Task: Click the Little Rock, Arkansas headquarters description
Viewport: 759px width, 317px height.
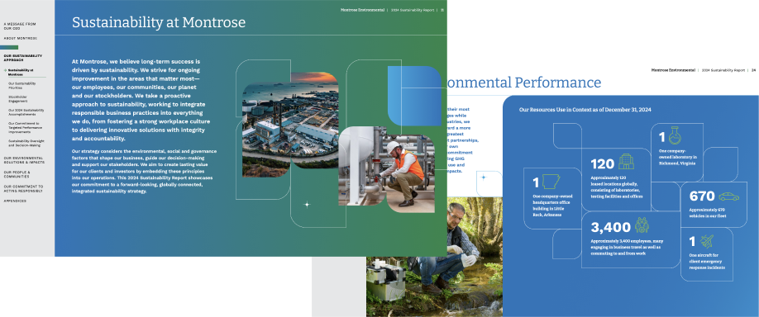Action: [x=552, y=206]
